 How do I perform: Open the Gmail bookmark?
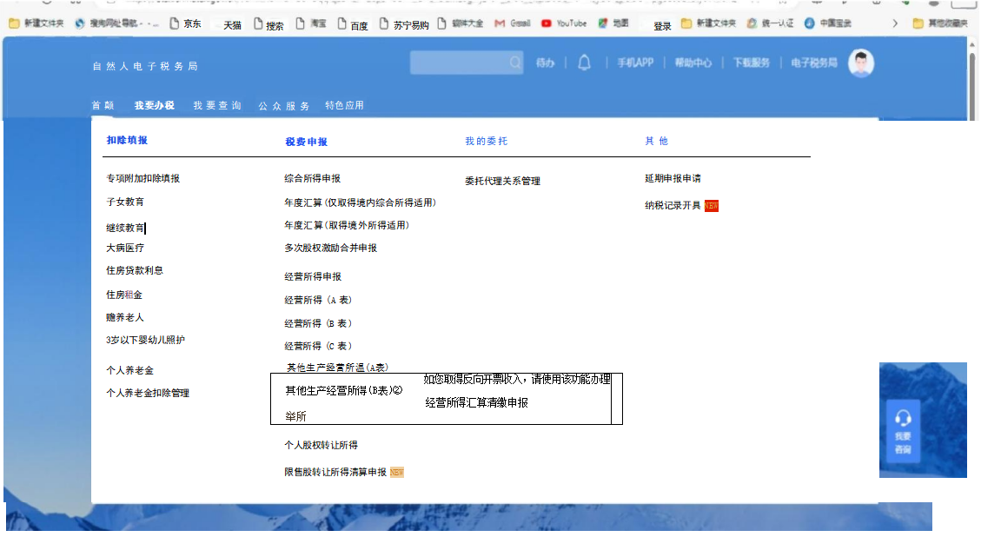tap(513, 23)
